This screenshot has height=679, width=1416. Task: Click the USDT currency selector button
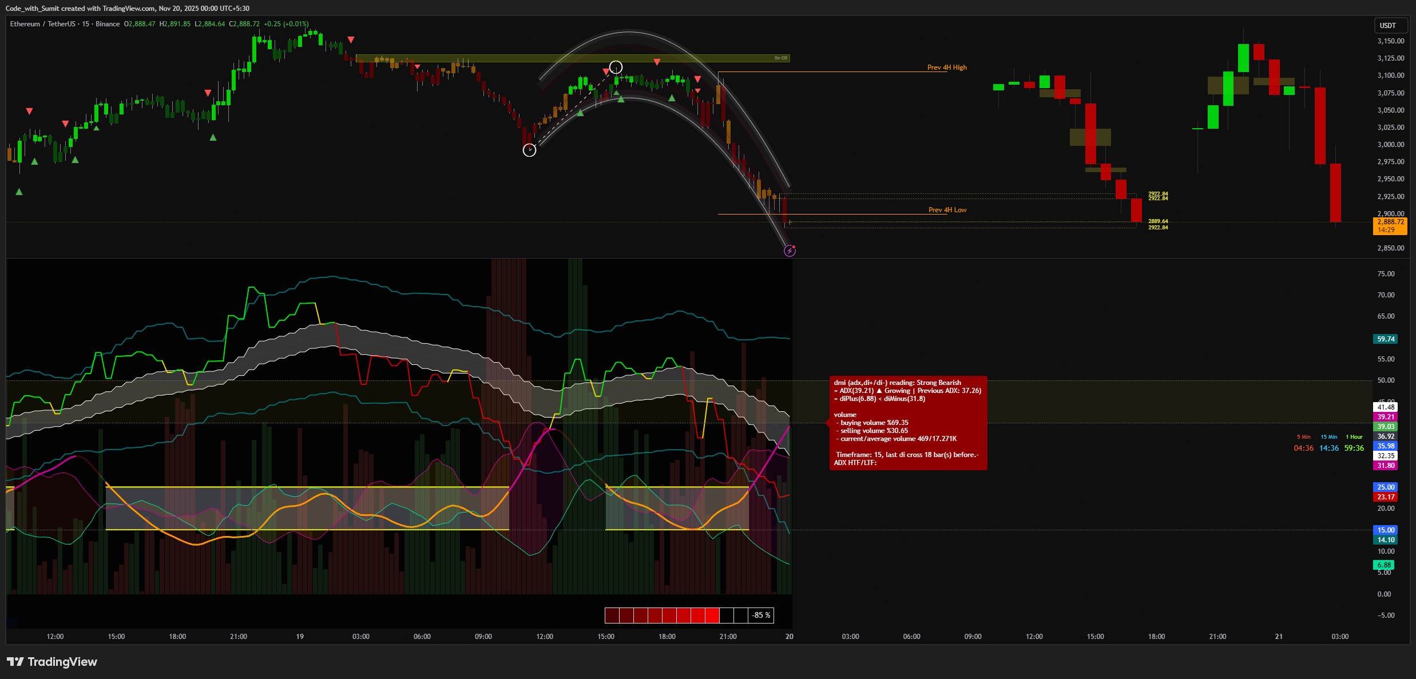coord(1387,25)
